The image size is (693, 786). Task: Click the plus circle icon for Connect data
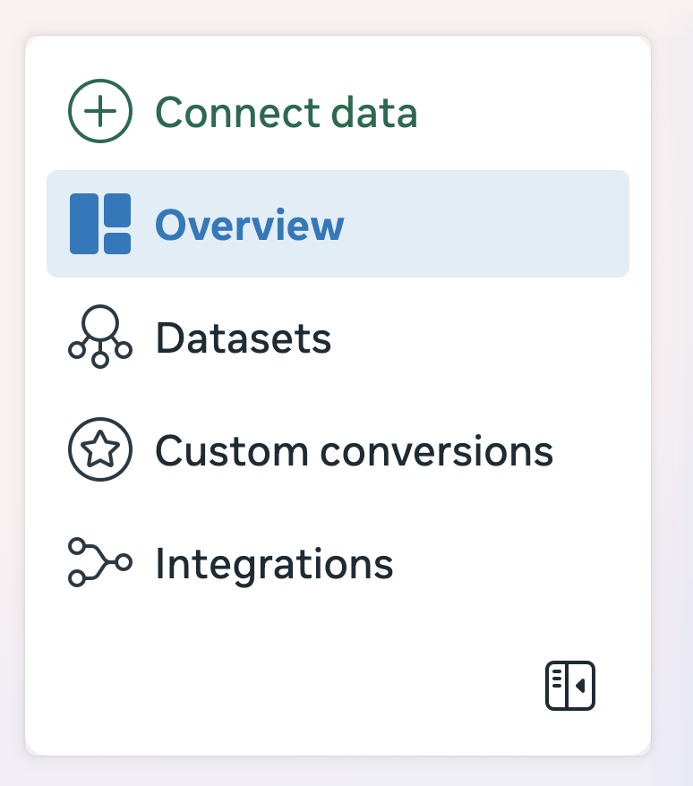click(x=100, y=112)
